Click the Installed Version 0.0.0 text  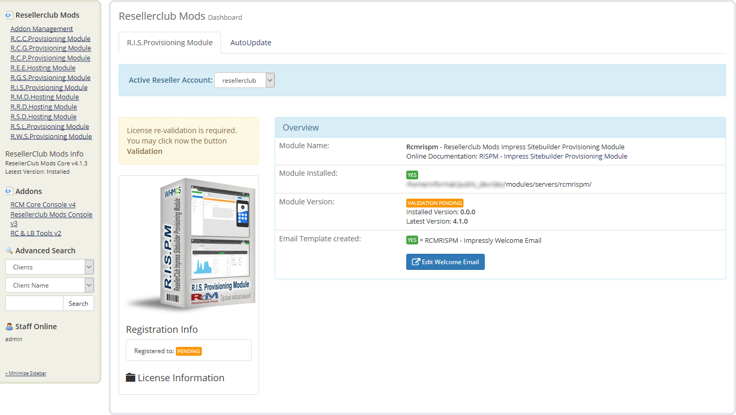point(441,212)
